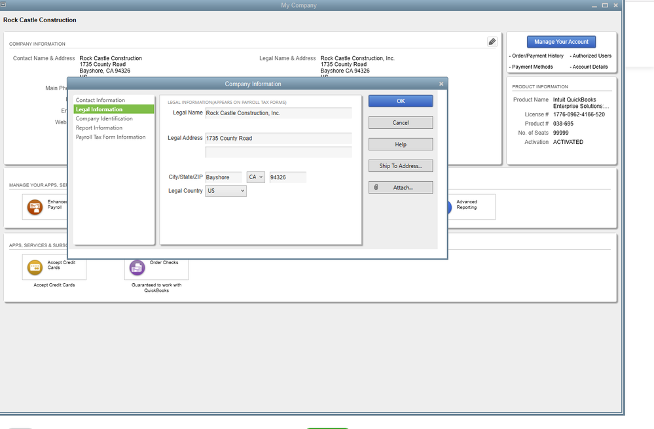Click the ACTIVATED activation status
Screen dimensions: 654x429
pos(568,142)
